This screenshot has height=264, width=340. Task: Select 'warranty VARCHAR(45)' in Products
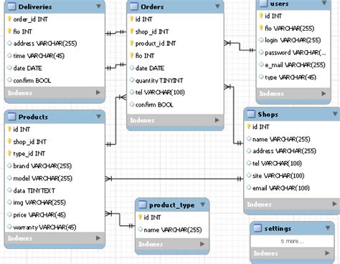[x=44, y=228]
